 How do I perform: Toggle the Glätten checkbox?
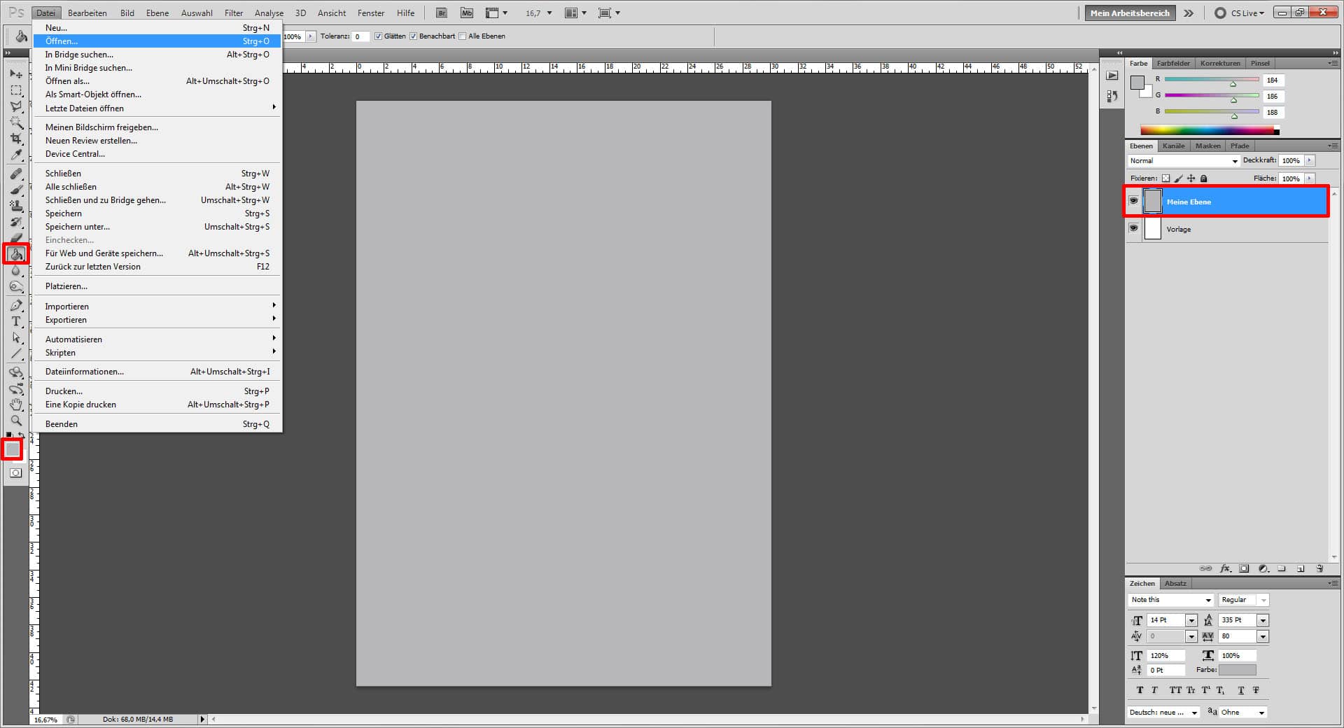click(378, 36)
